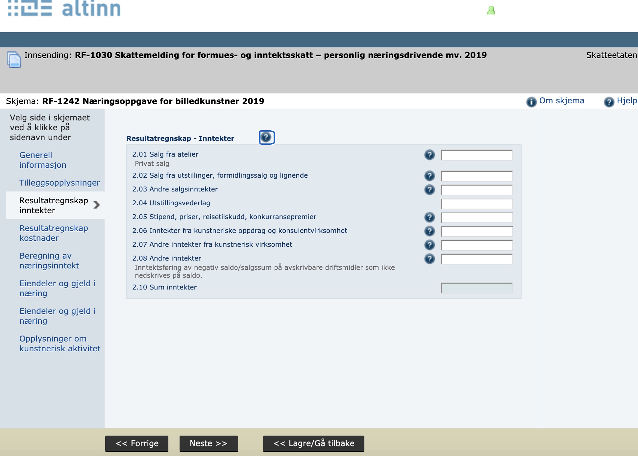Open Beregning av næringsinntekt page
Screen dimensions: 638x456
click(x=49, y=261)
